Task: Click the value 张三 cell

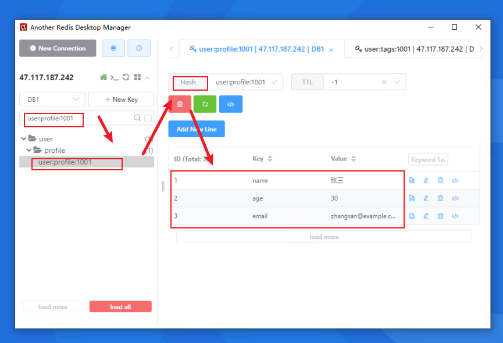Action: point(337,180)
